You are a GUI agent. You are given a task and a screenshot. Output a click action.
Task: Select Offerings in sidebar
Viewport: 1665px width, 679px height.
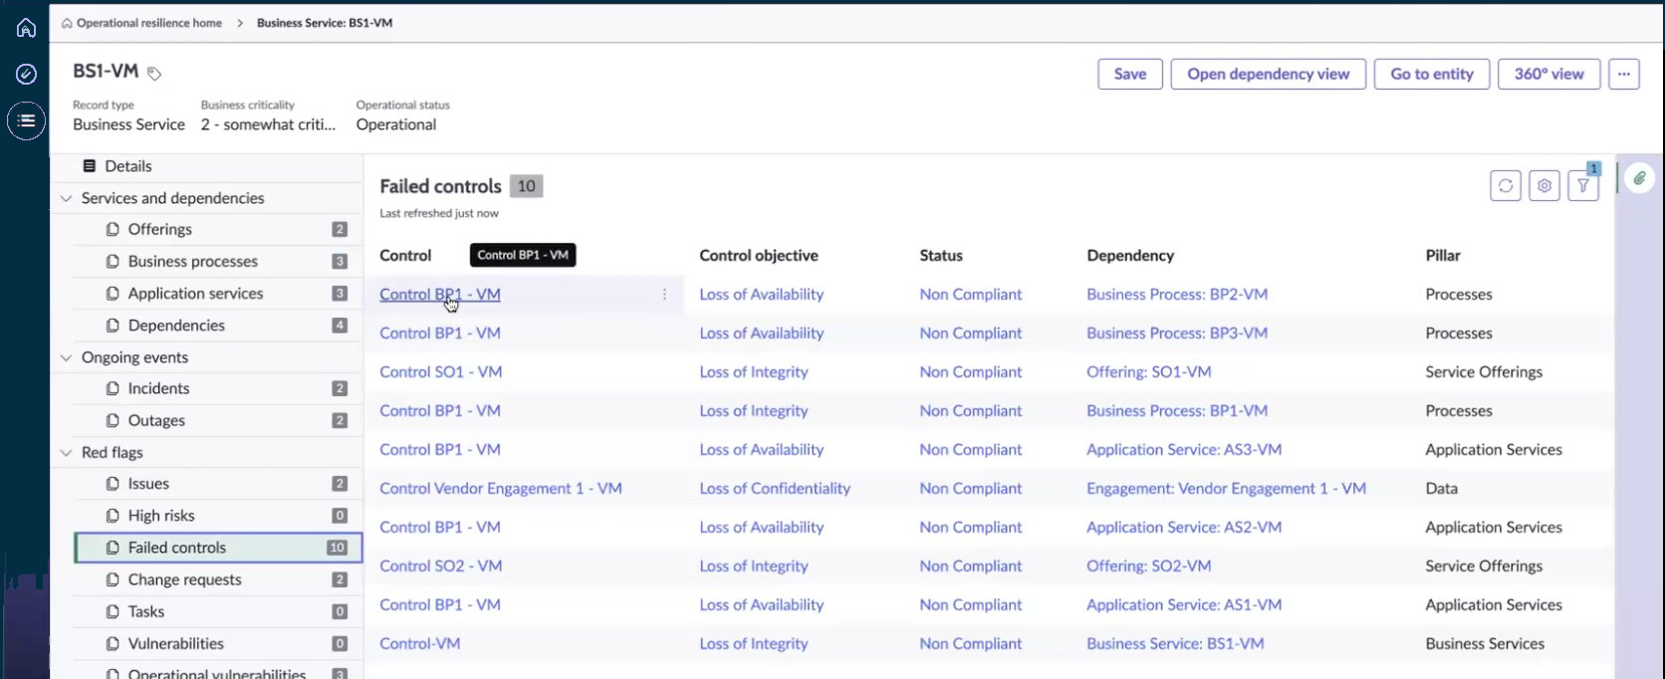point(218,229)
